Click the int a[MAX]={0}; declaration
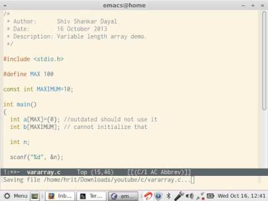Screen dimensions: 268x201 coord(35,119)
